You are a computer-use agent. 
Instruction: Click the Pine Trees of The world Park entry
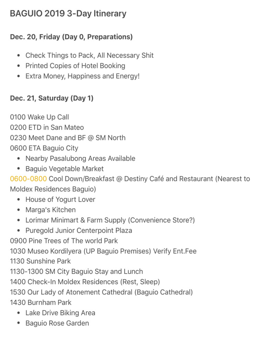coord(64,241)
